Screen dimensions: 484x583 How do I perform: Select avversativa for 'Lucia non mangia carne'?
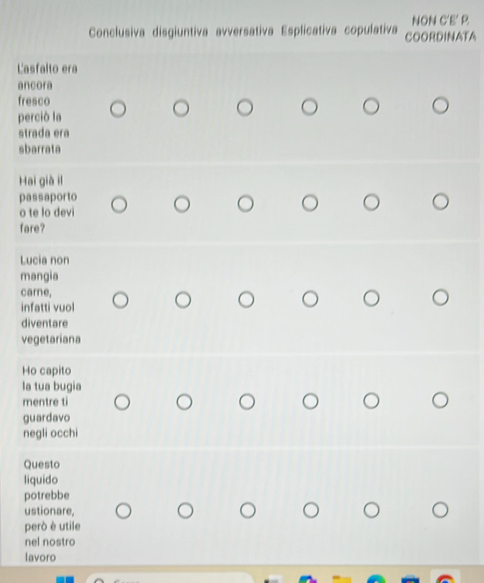click(x=246, y=299)
